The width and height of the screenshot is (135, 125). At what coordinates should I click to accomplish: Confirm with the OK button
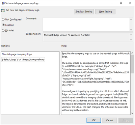point(94,120)
